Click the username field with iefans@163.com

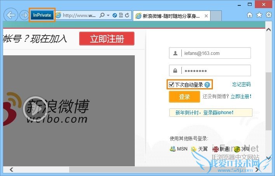coord(210,53)
